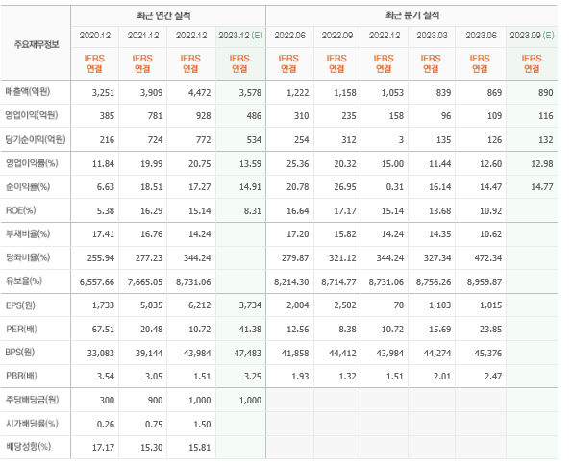The height and width of the screenshot is (464, 572).
Task: Click the 2023.09 (E) column header
Action: (x=532, y=36)
